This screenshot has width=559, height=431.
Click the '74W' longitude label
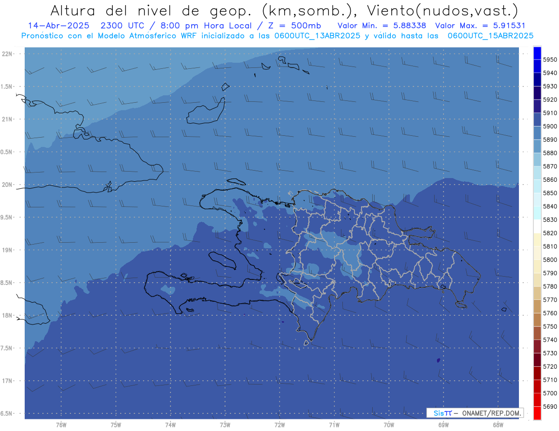click(x=170, y=425)
